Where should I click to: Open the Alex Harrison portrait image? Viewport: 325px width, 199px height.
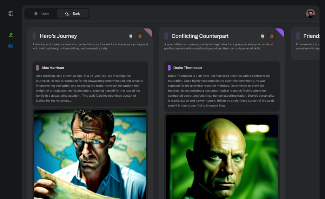90,155
